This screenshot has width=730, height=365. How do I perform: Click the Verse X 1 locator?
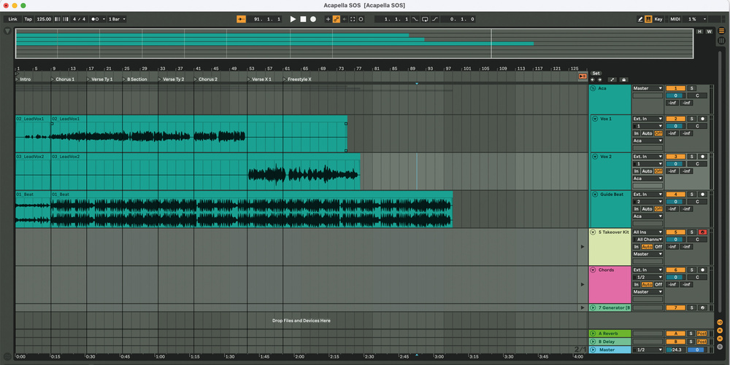pyautogui.click(x=260, y=79)
